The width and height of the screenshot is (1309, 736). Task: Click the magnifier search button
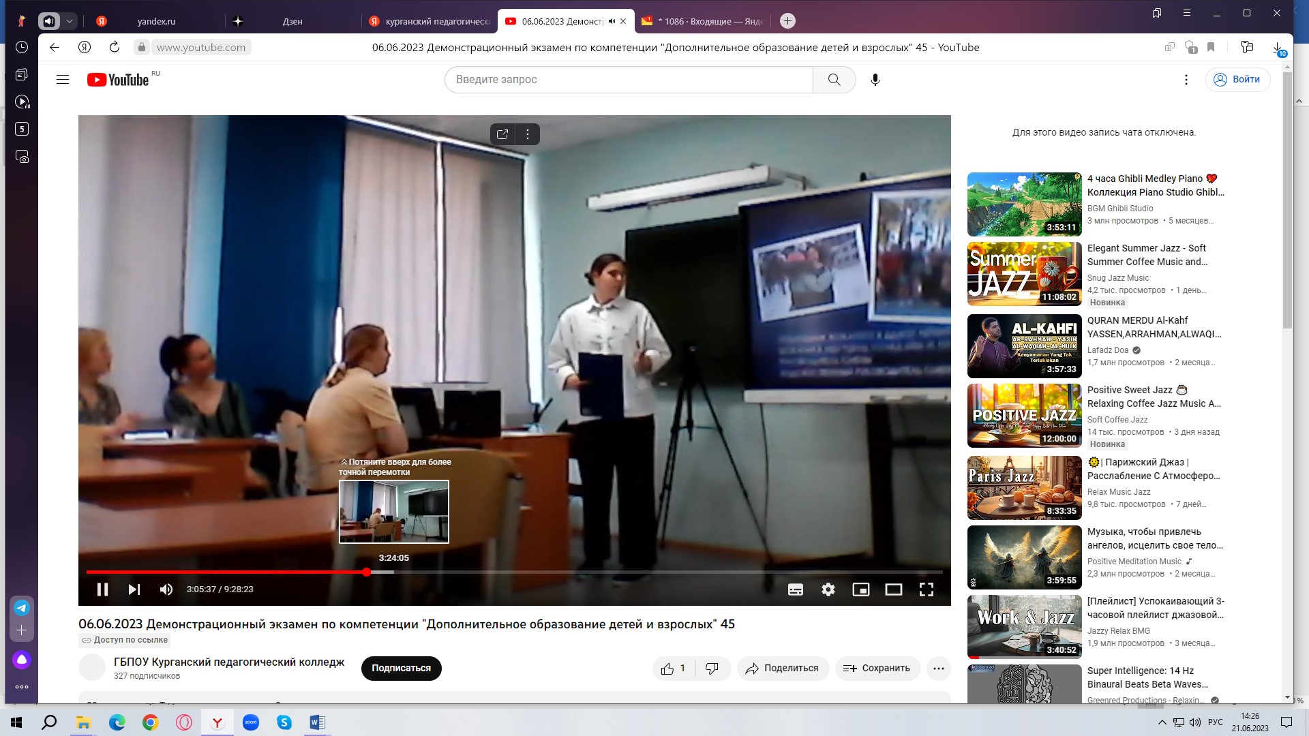(834, 80)
